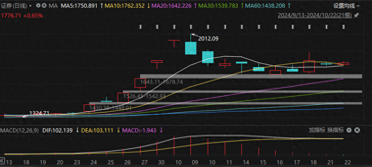The height and width of the screenshot is (167, 372).
Task: Click the 1643.11-1678.74 gap zone label
Action: (x=162, y=82)
